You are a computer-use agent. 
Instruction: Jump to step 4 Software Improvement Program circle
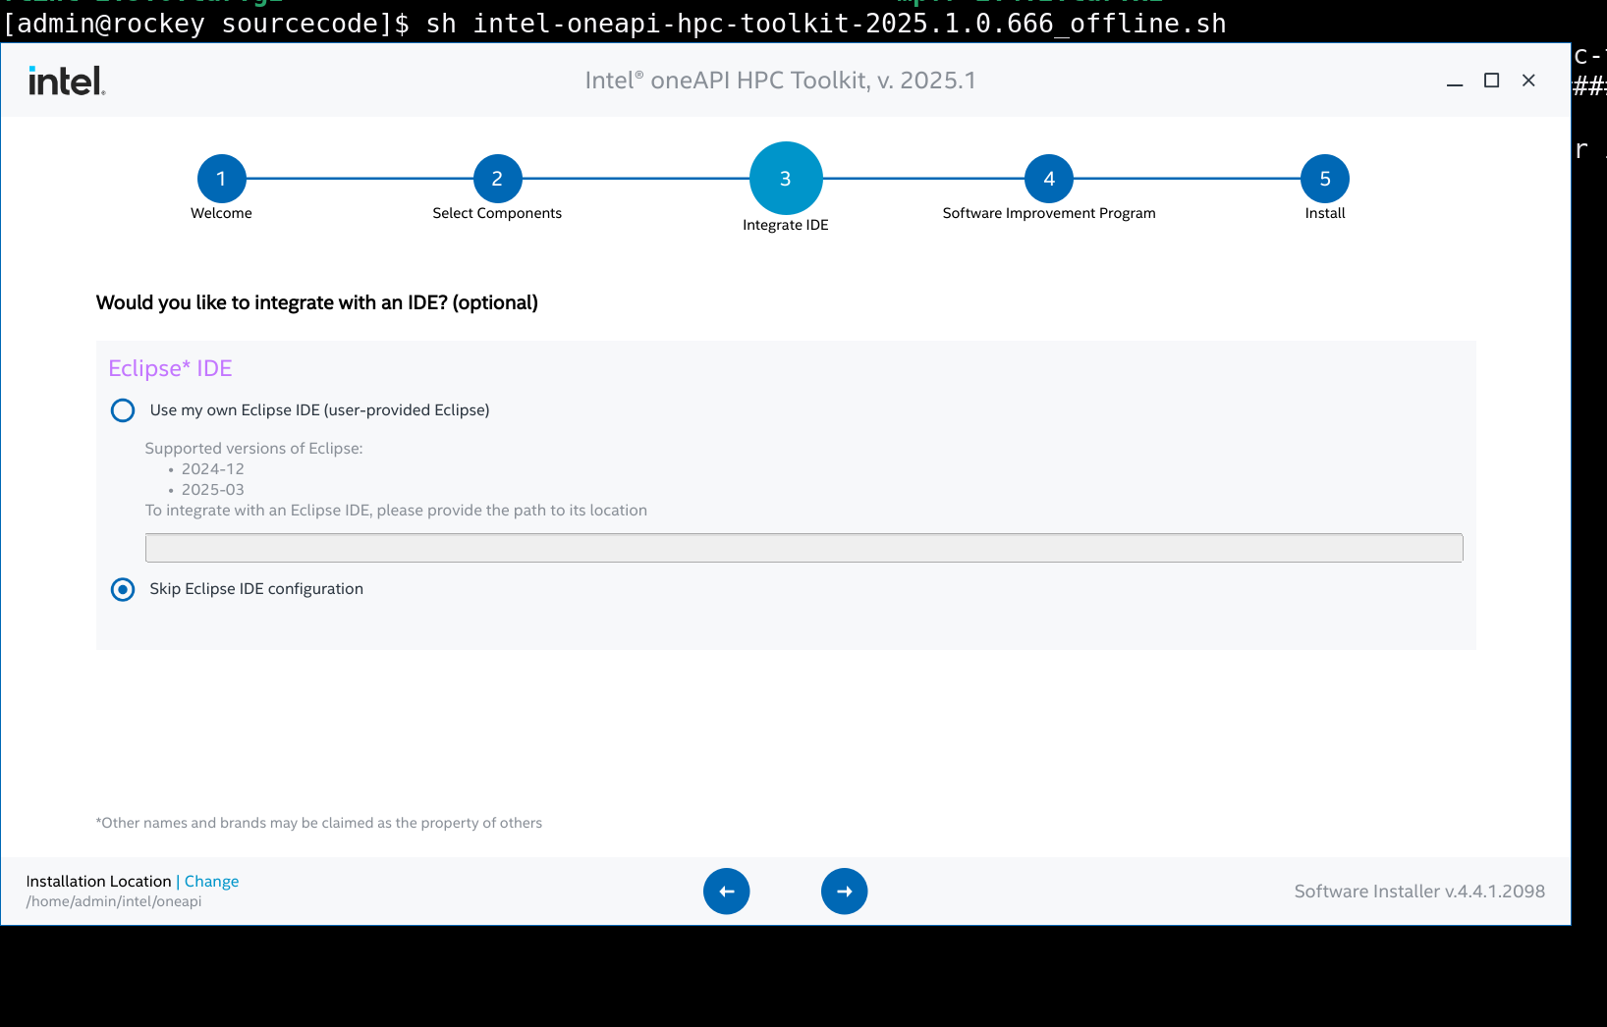(x=1049, y=179)
